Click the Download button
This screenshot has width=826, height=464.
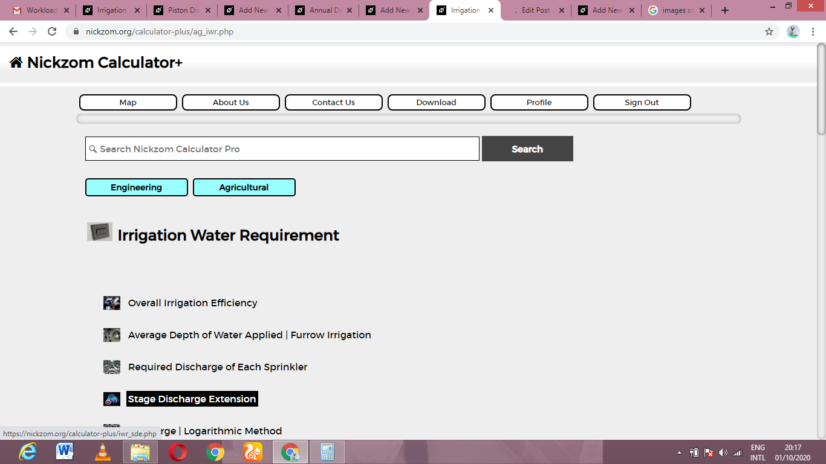[x=437, y=103]
